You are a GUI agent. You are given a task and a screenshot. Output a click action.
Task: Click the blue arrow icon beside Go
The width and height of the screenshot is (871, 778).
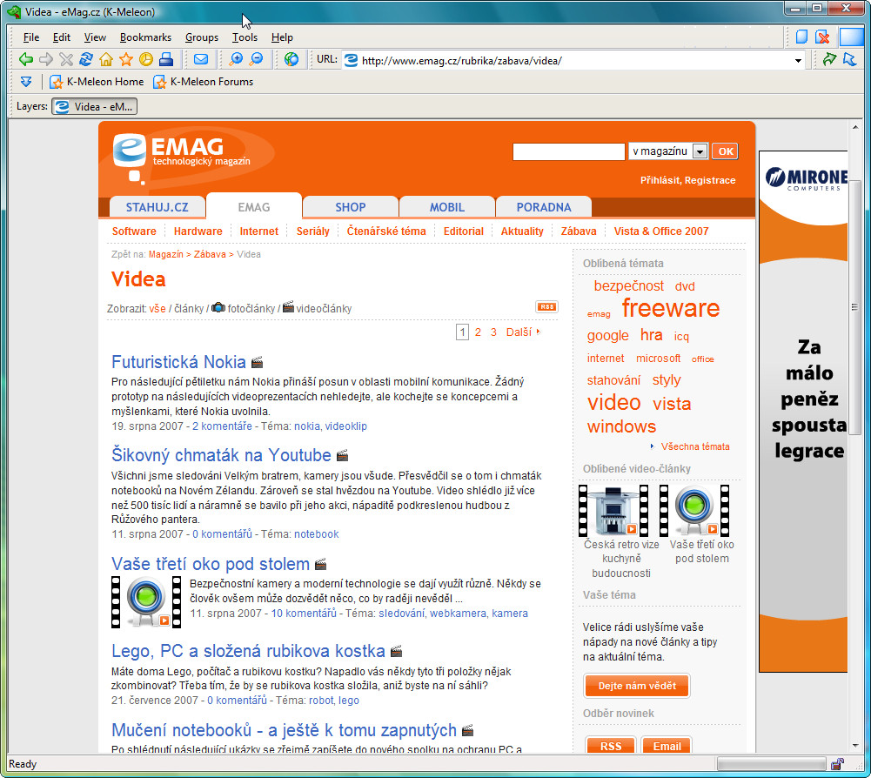point(849,59)
